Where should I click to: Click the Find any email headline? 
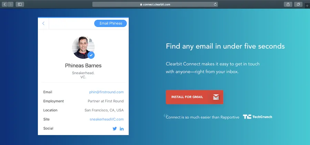225,46
